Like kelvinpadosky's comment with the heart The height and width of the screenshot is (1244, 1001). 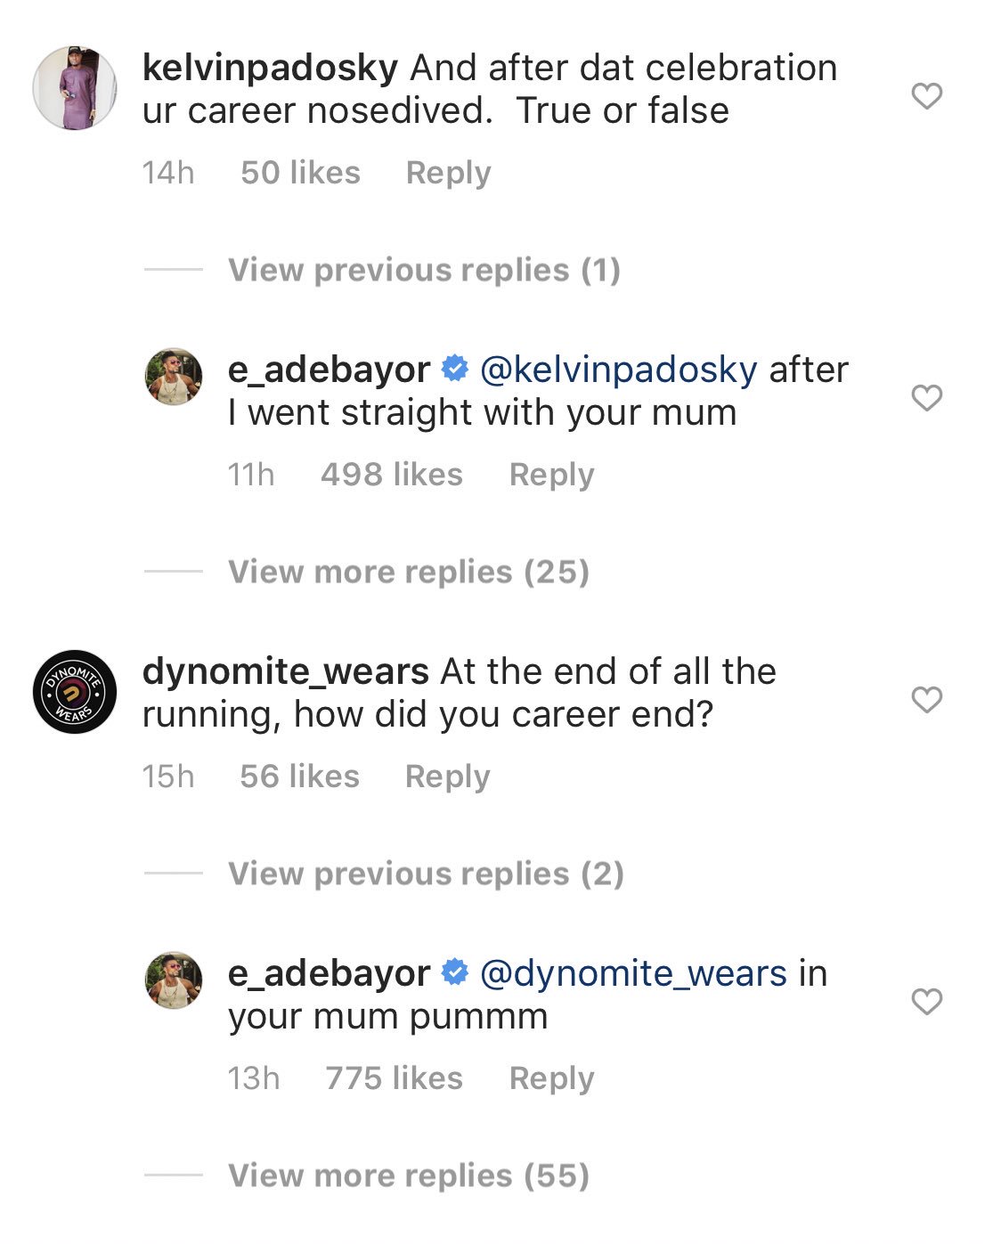tap(927, 96)
